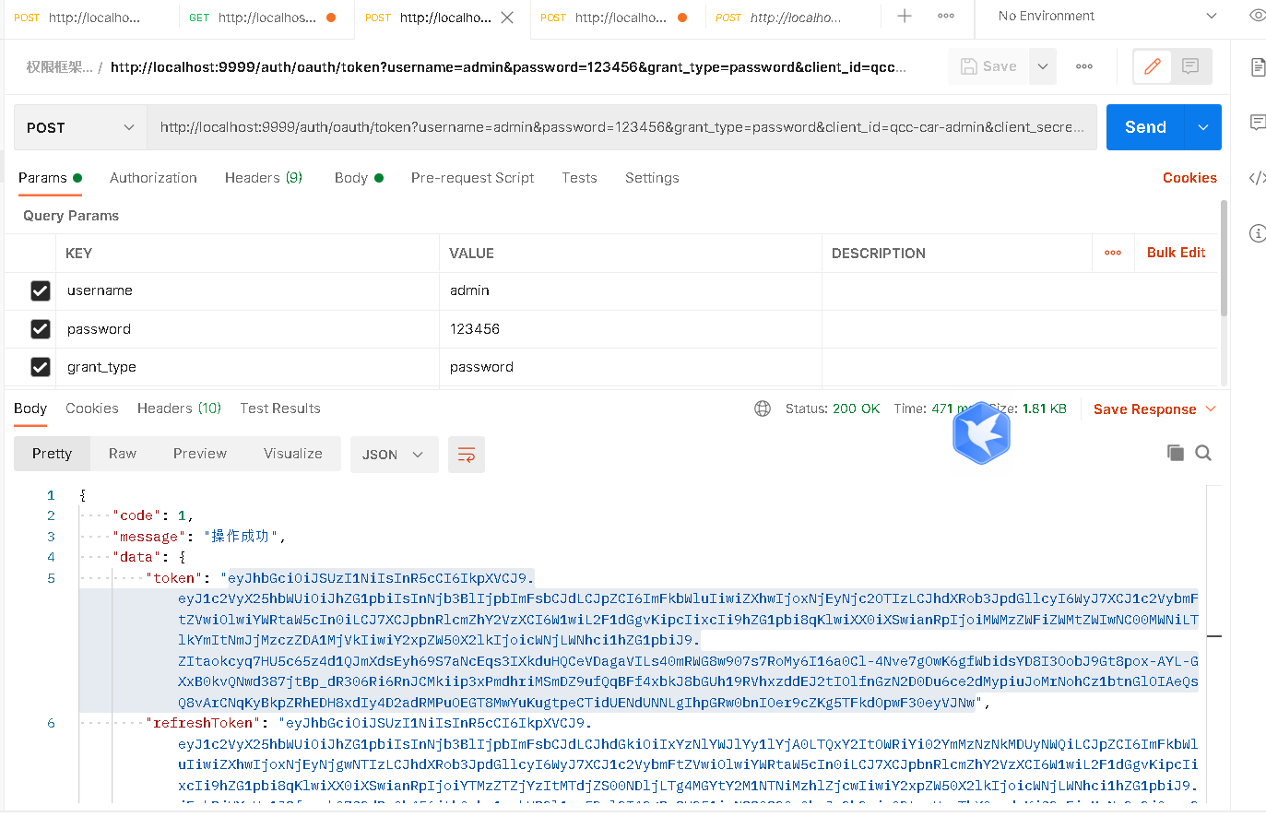This screenshot has width=1266, height=817.
Task: Search the response with magnifier icon
Action: 1203,453
